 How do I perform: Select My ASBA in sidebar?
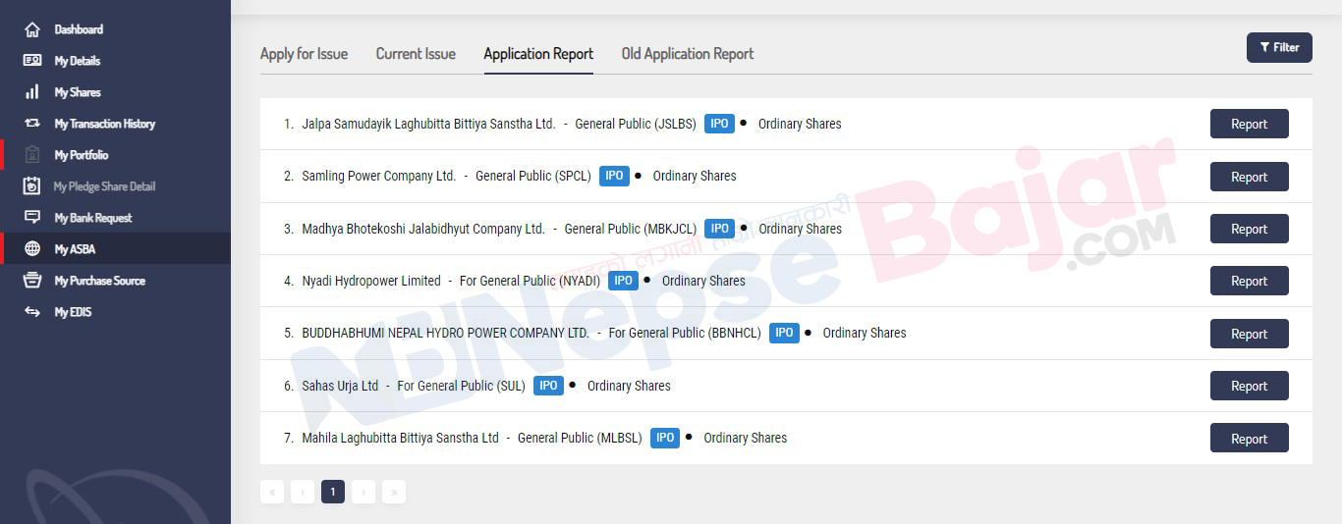coord(115,249)
